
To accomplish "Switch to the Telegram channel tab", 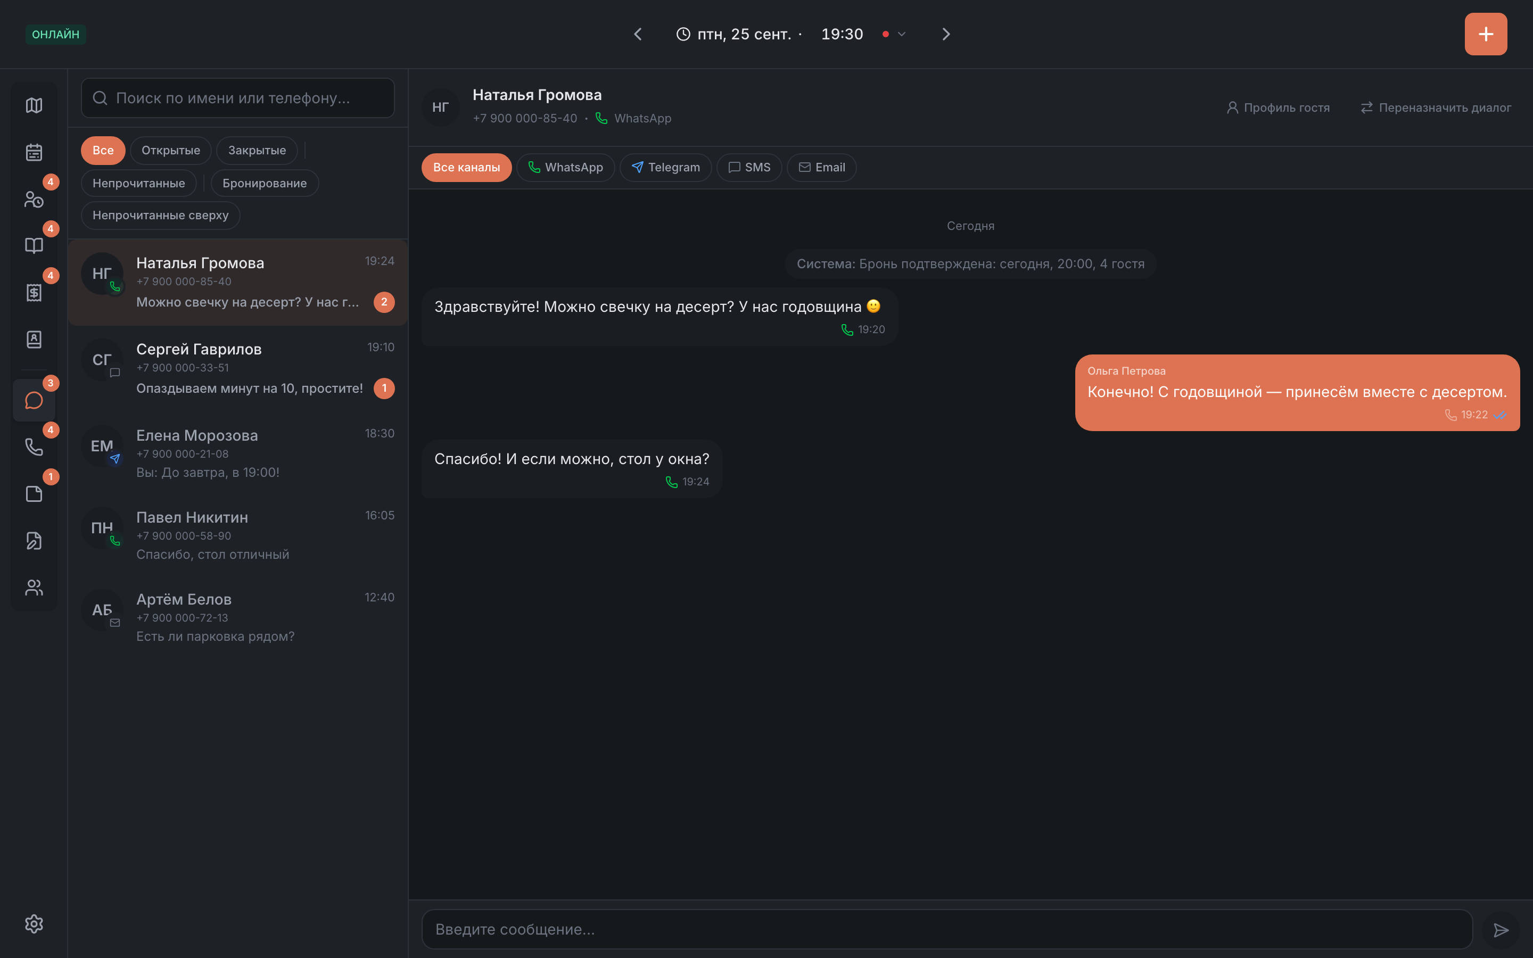I will point(665,167).
